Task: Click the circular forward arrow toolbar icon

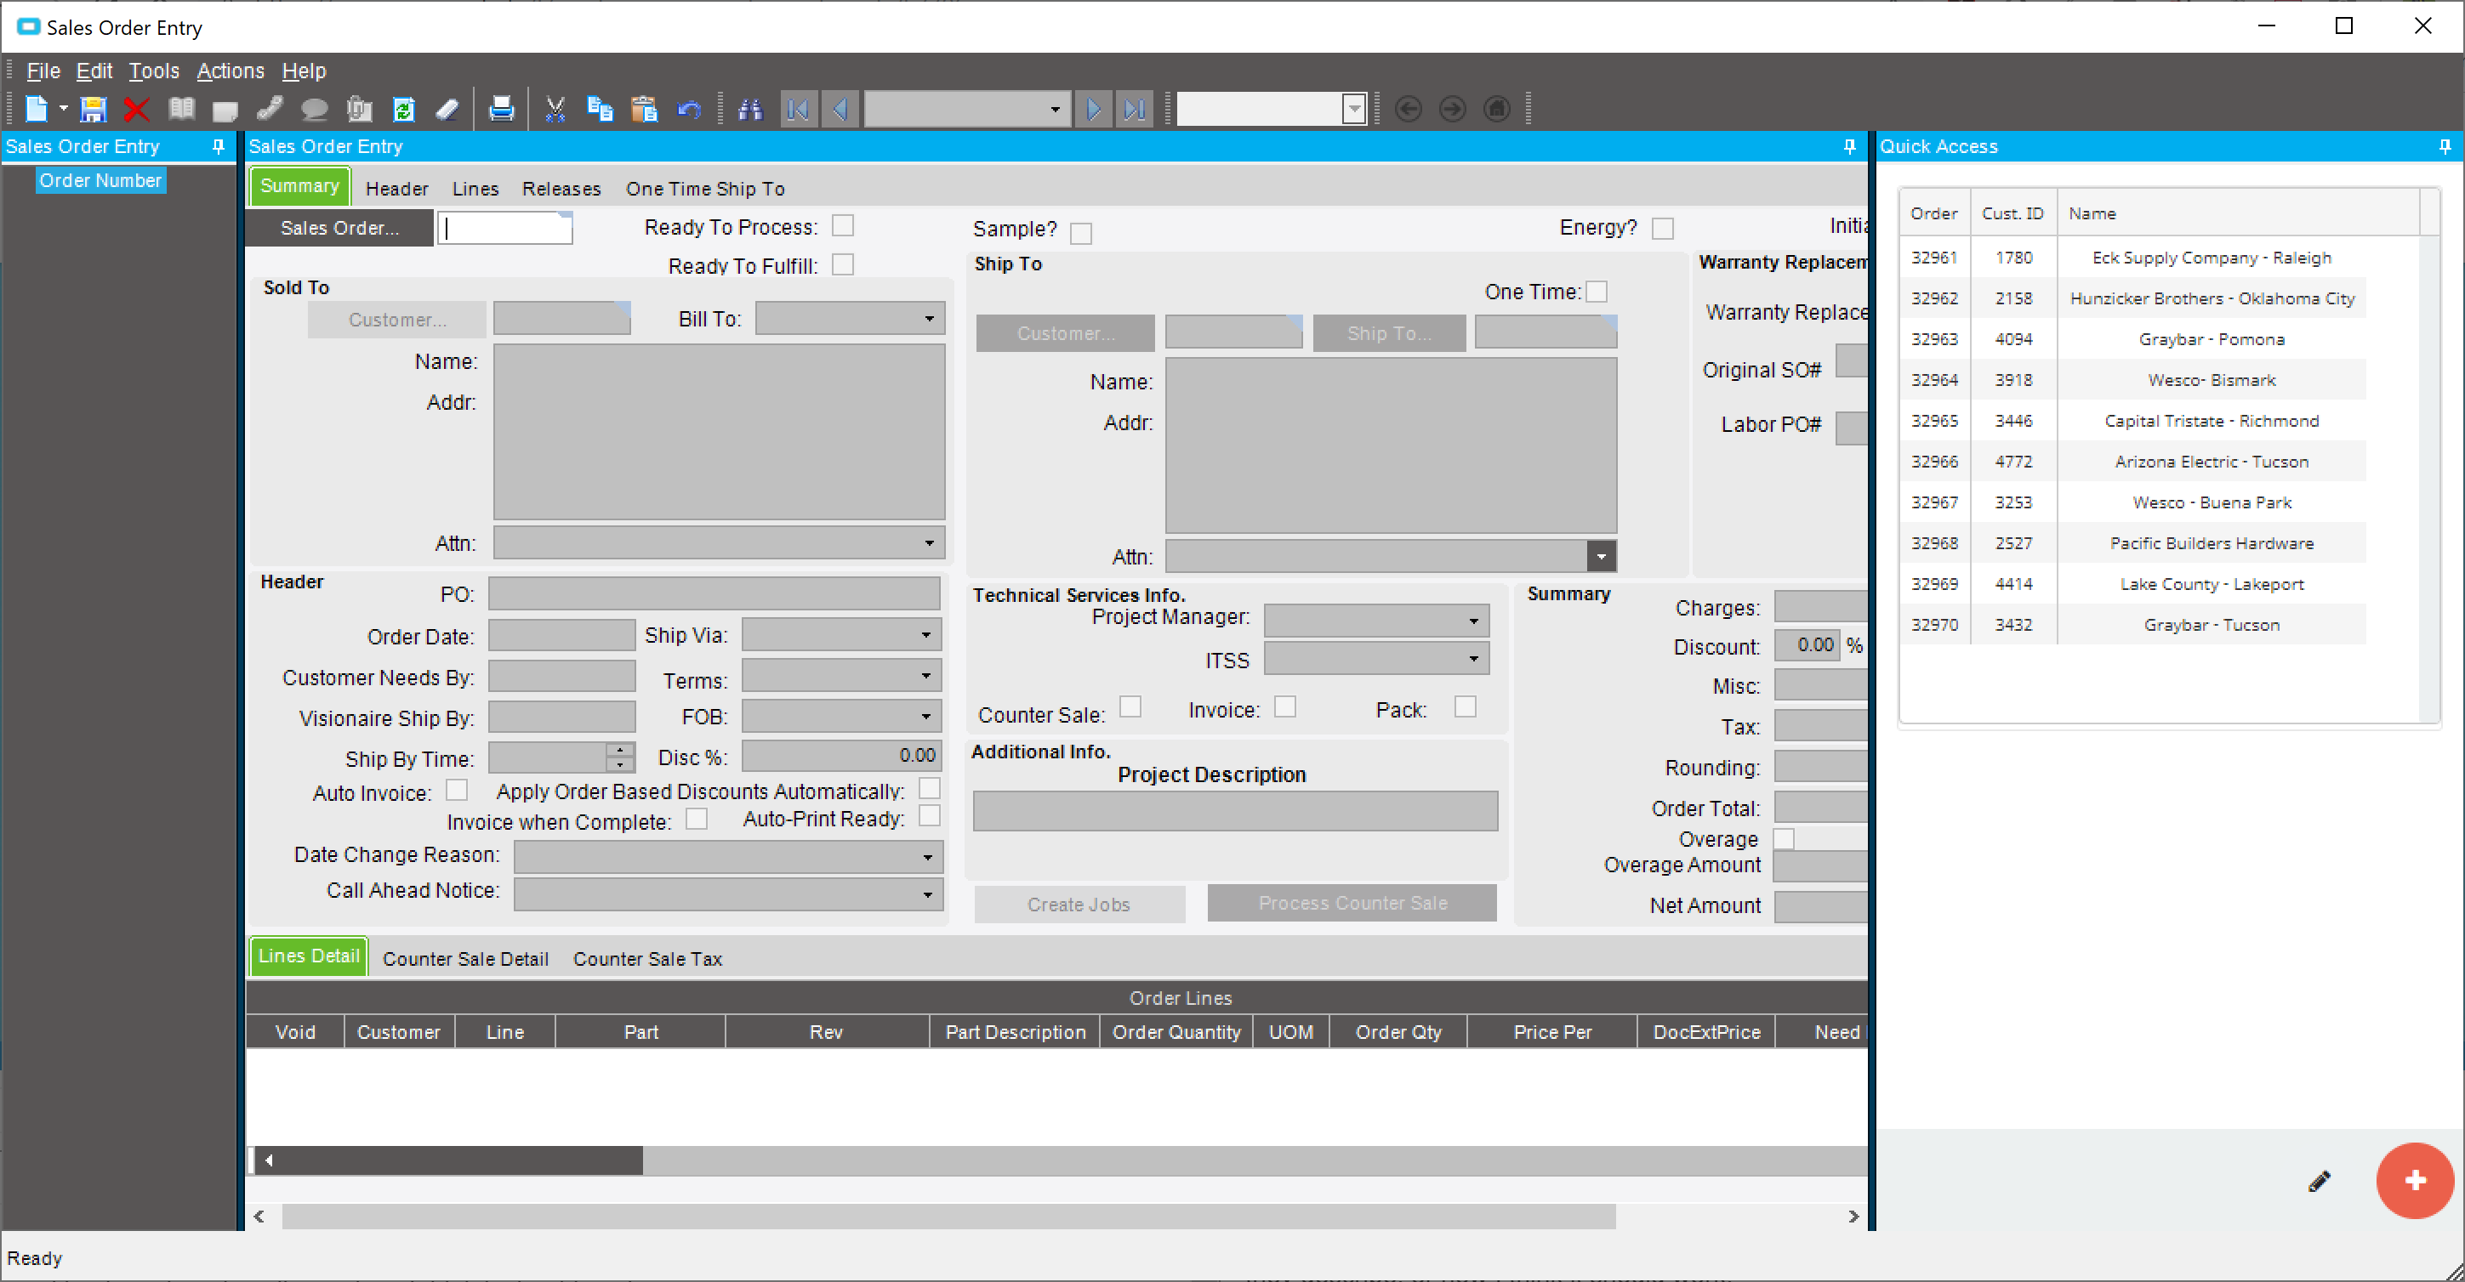Action: click(x=1453, y=109)
